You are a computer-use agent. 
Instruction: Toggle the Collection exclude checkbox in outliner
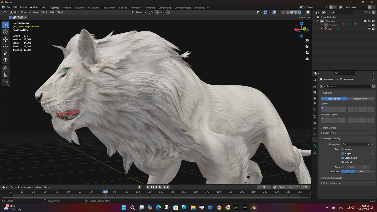[x=365, y=21]
